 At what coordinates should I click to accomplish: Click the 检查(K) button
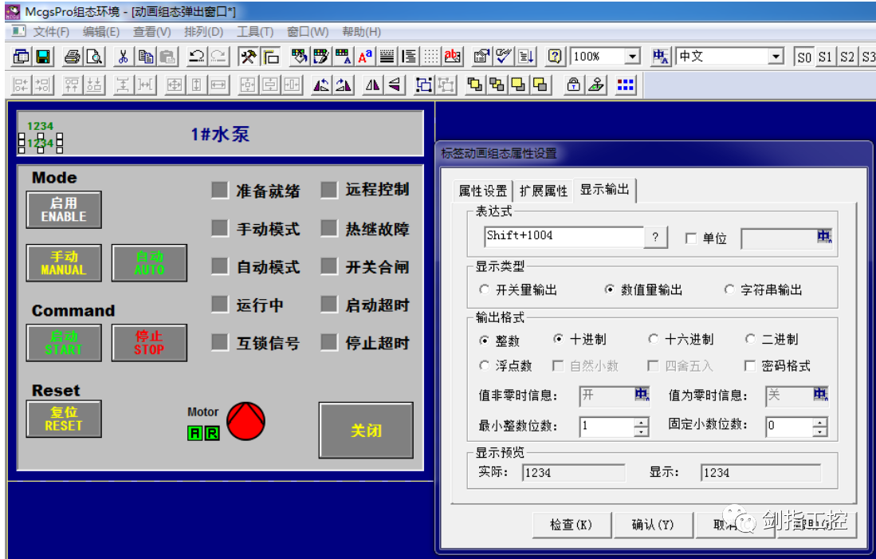coord(571,525)
